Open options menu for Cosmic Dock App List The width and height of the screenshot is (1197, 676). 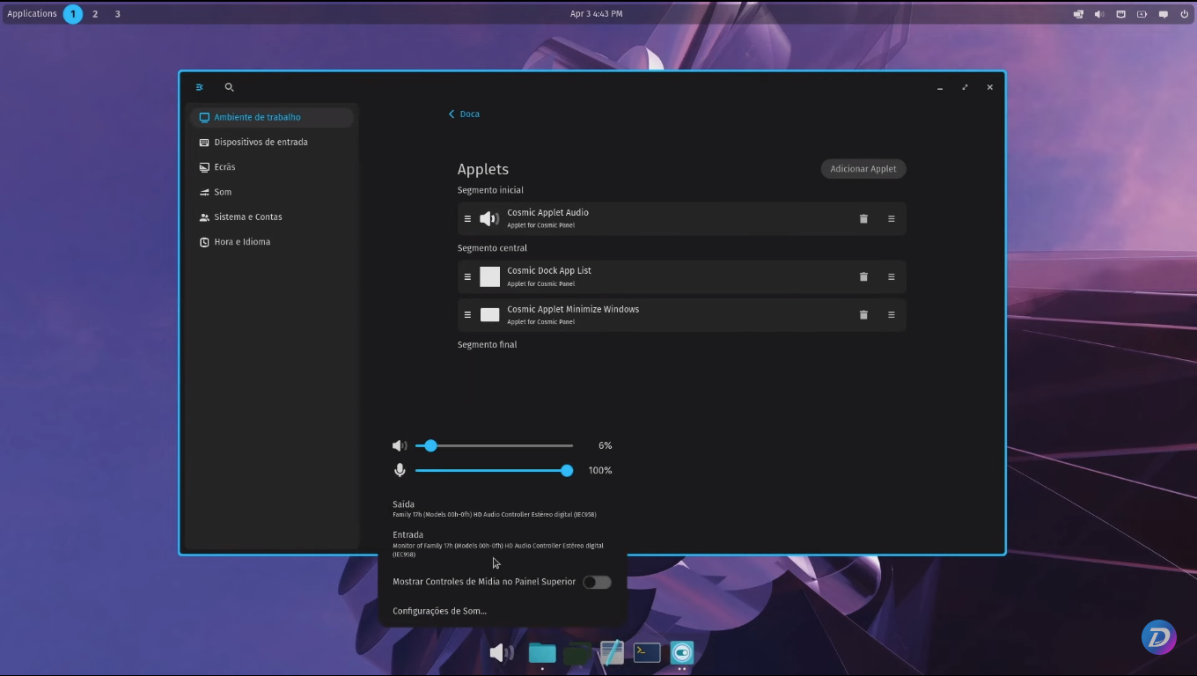(891, 276)
